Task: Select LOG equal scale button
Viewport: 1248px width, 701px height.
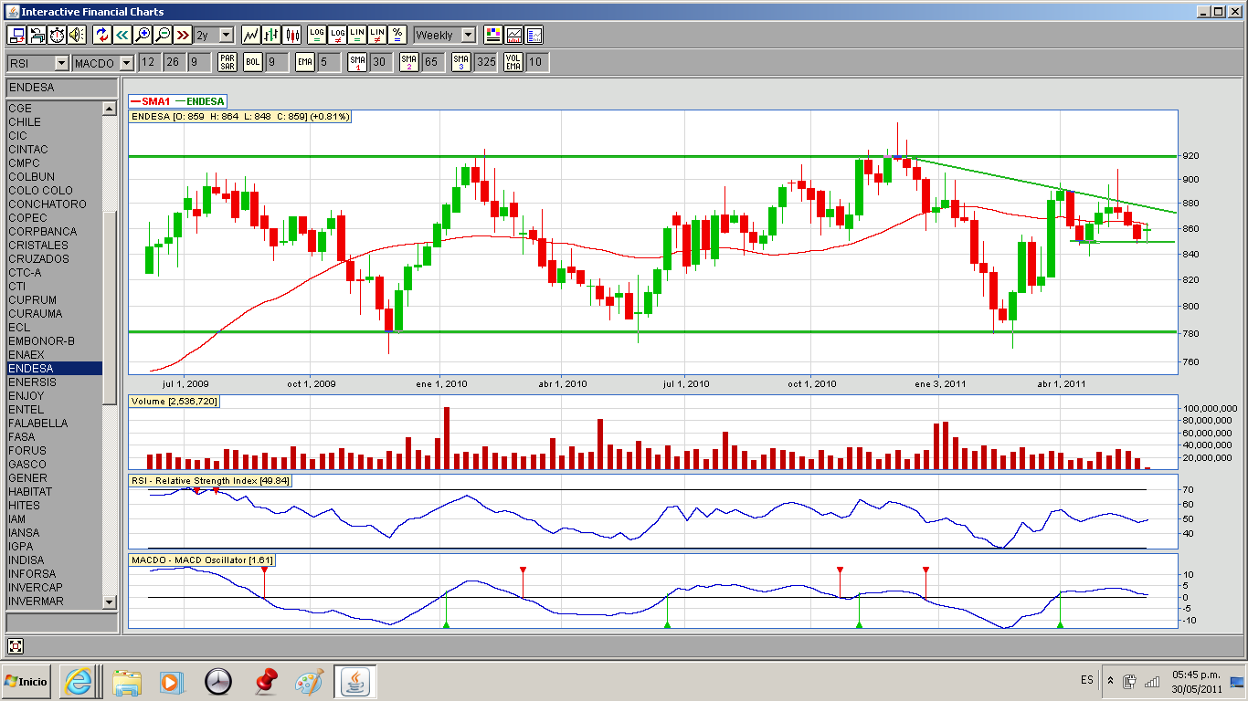Action: (x=317, y=35)
